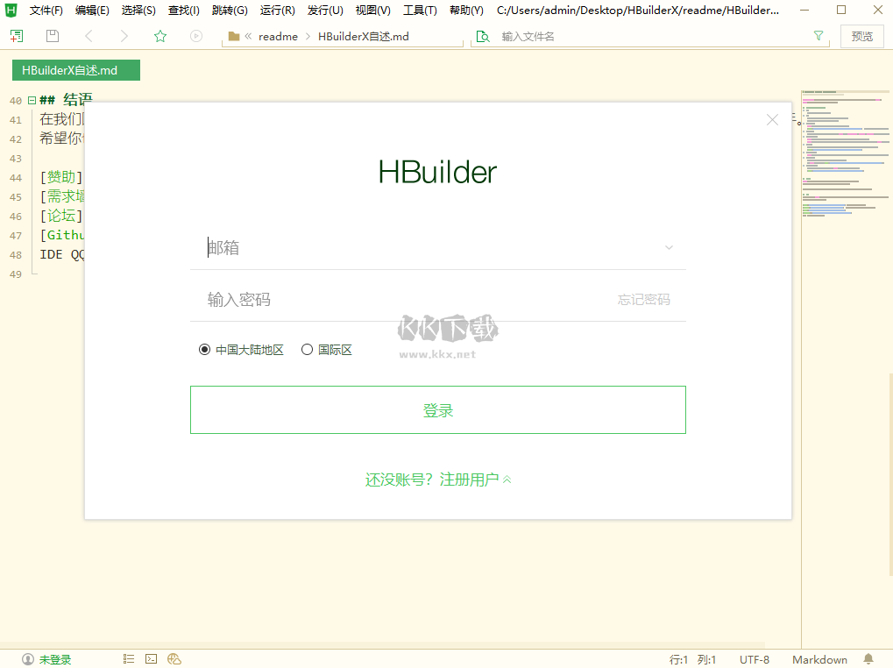The width and height of the screenshot is (893, 668).
Task: Click the readme breadcrumb item
Action: tap(278, 37)
